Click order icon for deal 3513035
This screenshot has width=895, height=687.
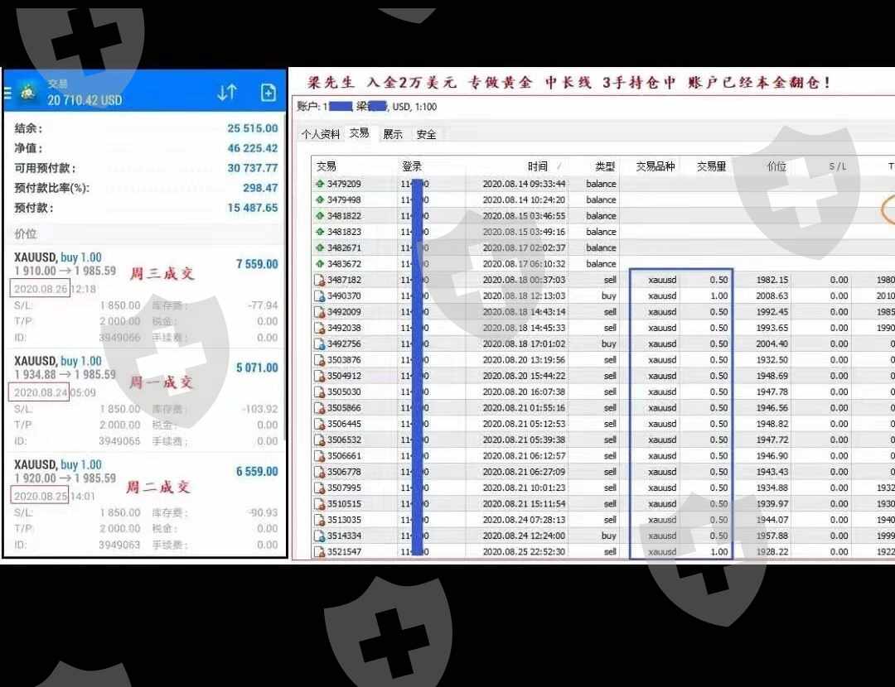pyautogui.click(x=320, y=519)
